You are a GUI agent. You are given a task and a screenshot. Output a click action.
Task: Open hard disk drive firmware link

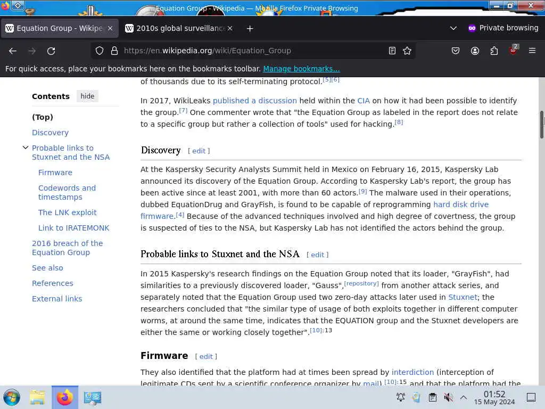point(461,204)
